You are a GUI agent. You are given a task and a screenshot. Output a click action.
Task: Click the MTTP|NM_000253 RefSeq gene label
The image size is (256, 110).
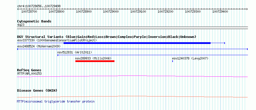click(29, 74)
